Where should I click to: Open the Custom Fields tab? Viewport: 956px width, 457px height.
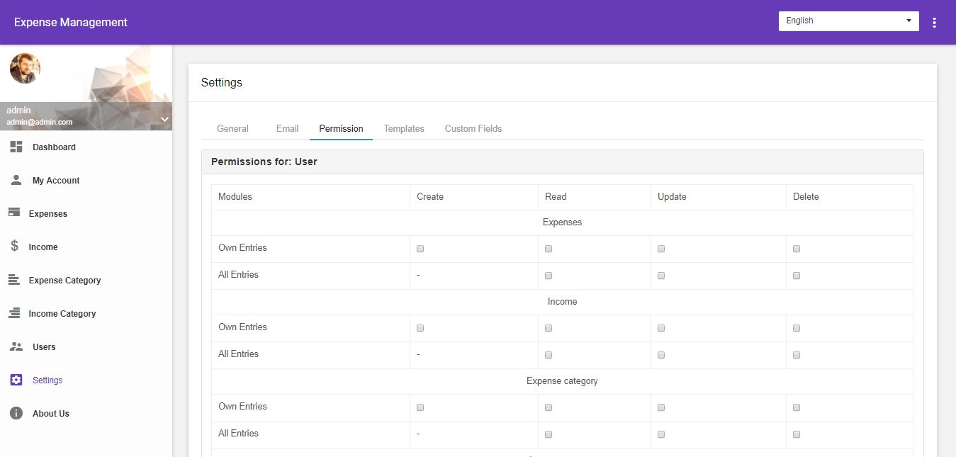(473, 128)
